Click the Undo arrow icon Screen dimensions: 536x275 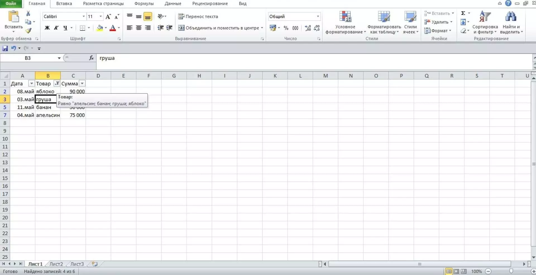click(x=13, y=48)
